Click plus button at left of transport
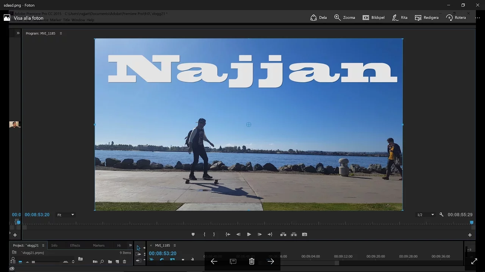 (x=15, y=235)
